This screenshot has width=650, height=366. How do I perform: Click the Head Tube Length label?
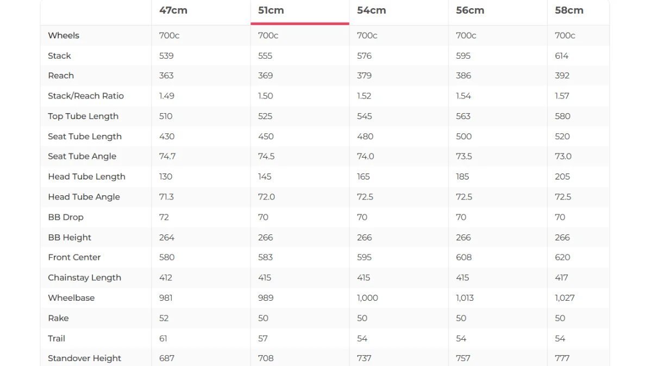coord(86,177)
